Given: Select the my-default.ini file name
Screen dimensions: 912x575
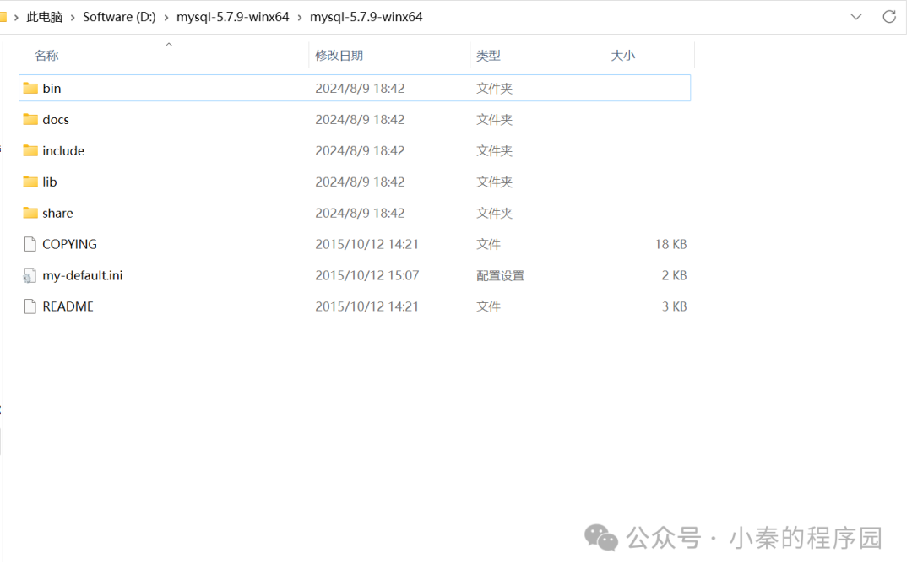Looking at the screenshot, I should coord(83,275).
